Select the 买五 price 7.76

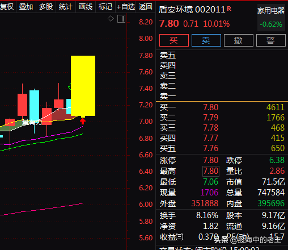(x=211, y=148)
